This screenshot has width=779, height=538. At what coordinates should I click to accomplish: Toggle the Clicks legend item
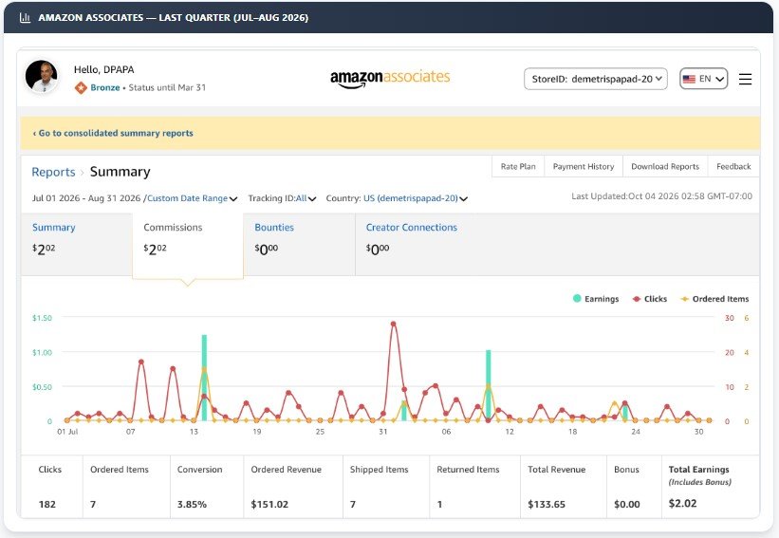(x=650, y=299)
